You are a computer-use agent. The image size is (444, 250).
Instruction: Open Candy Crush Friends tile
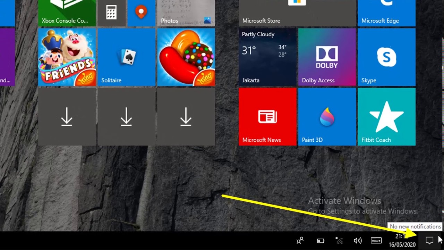click(x=67, y=57)
